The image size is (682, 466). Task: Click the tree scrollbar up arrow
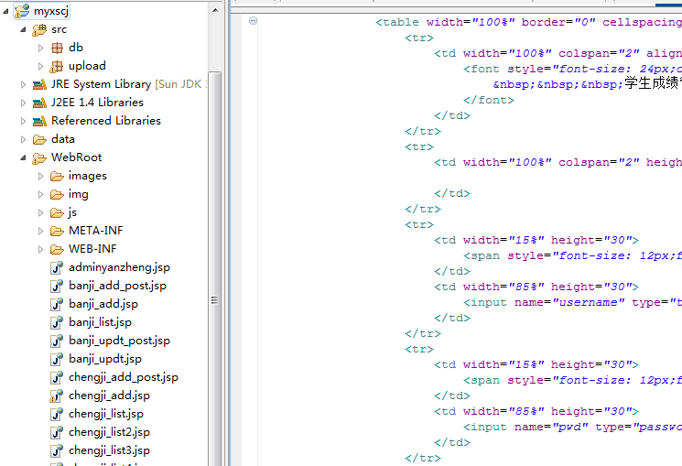[215, 10]
